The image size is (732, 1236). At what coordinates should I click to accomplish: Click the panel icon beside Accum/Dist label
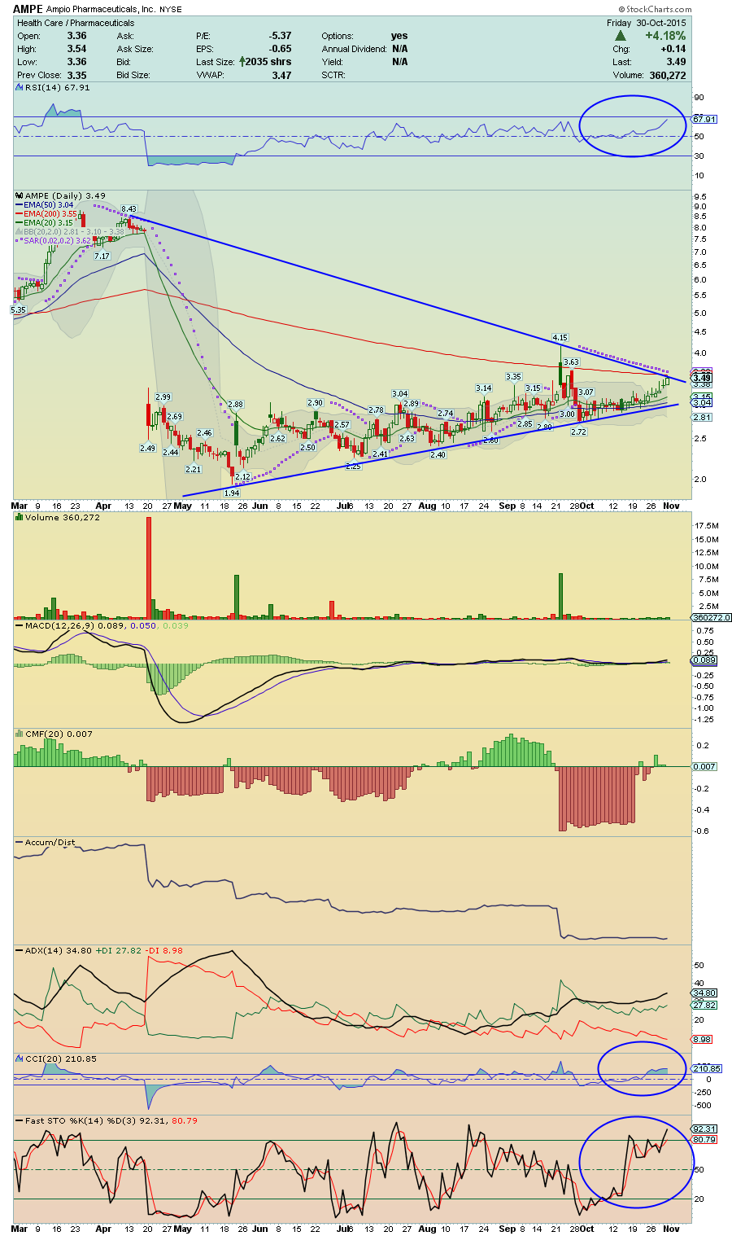point(20,842)
